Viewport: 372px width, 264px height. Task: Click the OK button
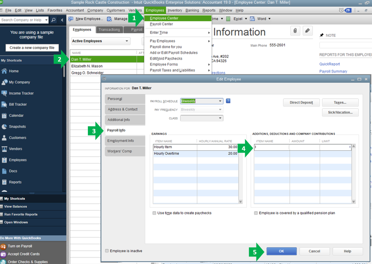tap(282, 251)
